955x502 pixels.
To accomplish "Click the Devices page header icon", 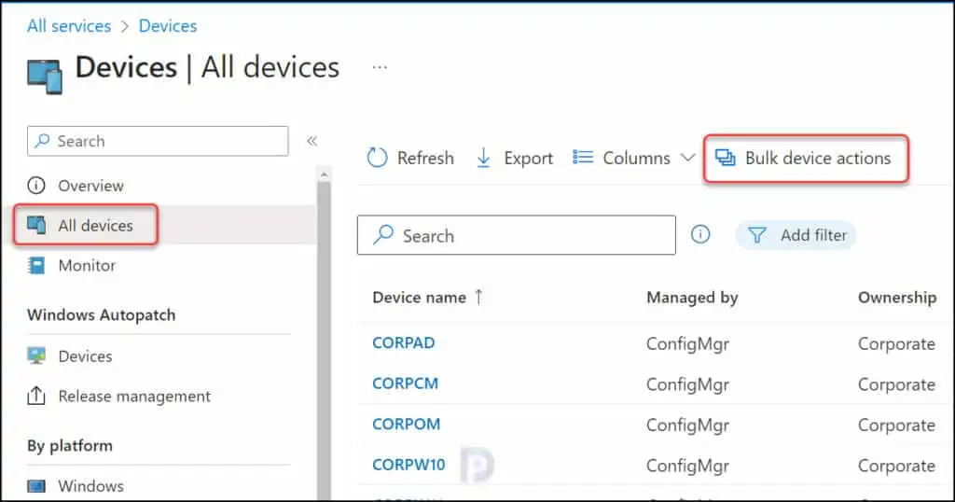I will (x=45, y=77).
